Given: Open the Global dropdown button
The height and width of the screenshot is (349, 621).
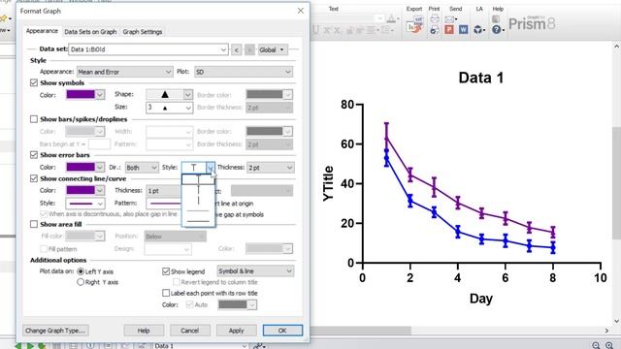Looking at the screenshot, I should click(x=273, y=49).
